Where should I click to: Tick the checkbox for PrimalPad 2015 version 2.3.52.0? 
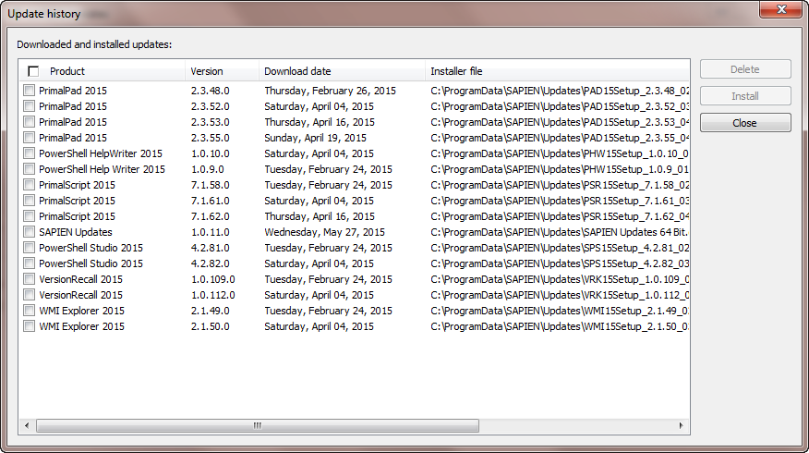click(x=29, y=106)
